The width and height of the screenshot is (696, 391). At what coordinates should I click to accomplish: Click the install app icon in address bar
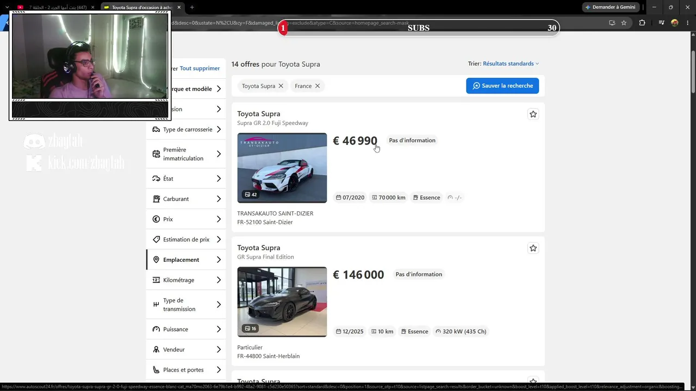[x=612, y=23]
